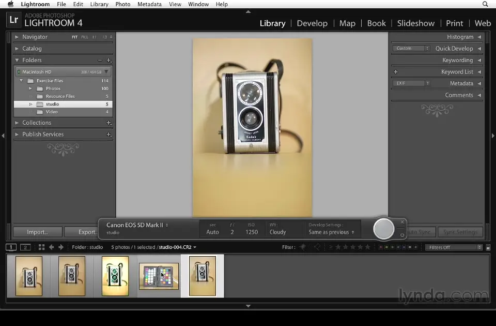Click the Folders minus remove icon

click(x=100, y=60)
